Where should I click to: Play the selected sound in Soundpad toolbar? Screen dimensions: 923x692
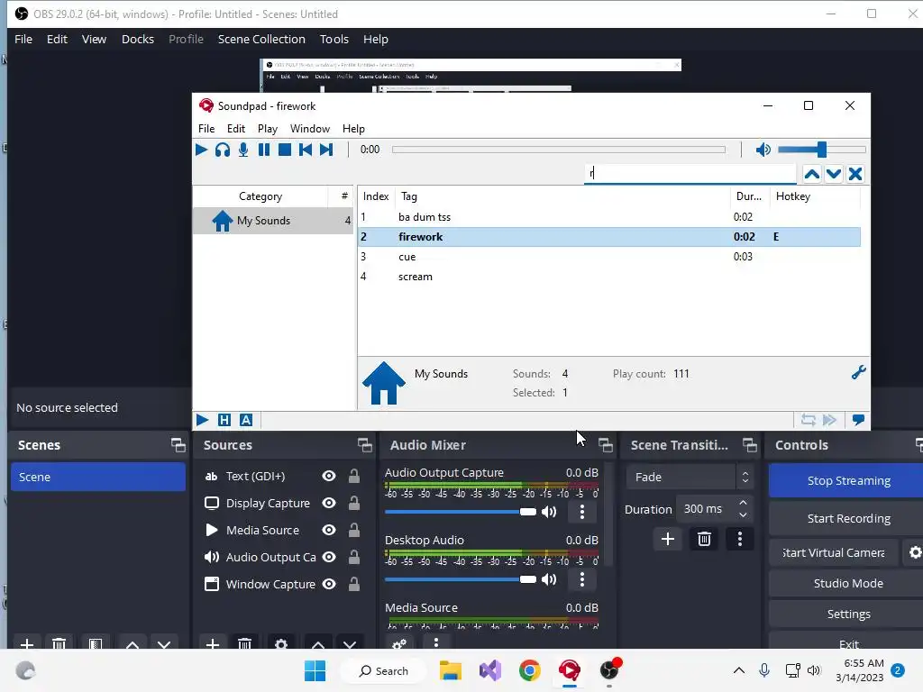tap(201, 150)
